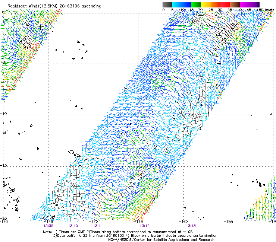Click the note 'Times are GMT'
Screen dimensions: 276x242
coord(72,232)
